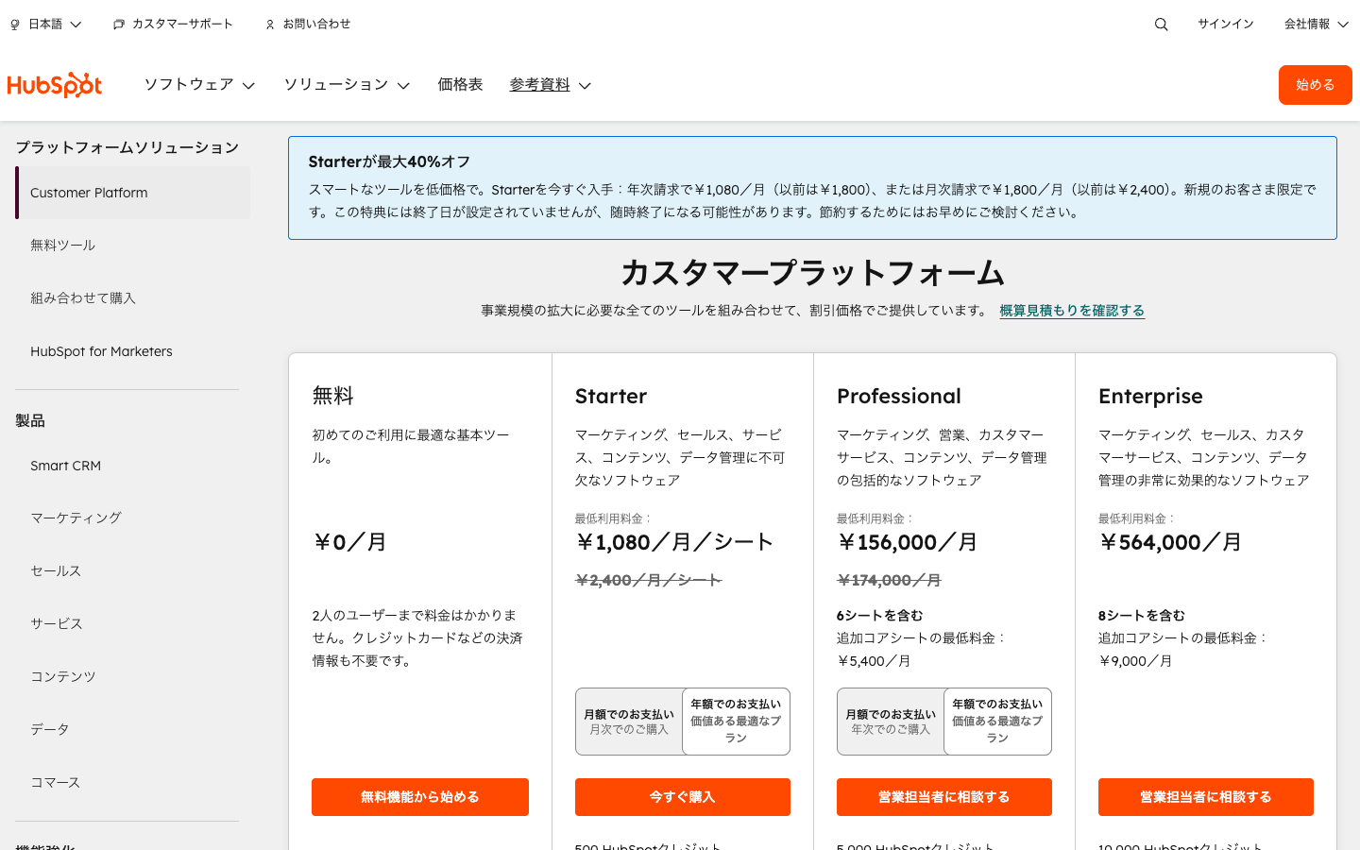This screenshot has height=850, width=1360.
Task: Click 無料機能から始める in the free plan
Action: point(419,796)
